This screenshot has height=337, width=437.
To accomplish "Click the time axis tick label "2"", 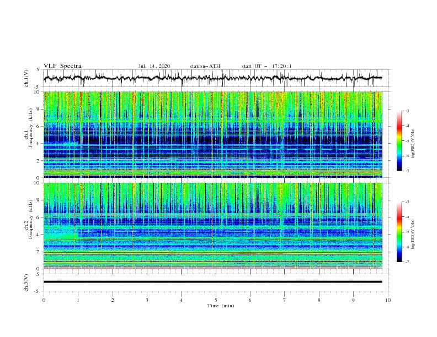I will (113, 300).
